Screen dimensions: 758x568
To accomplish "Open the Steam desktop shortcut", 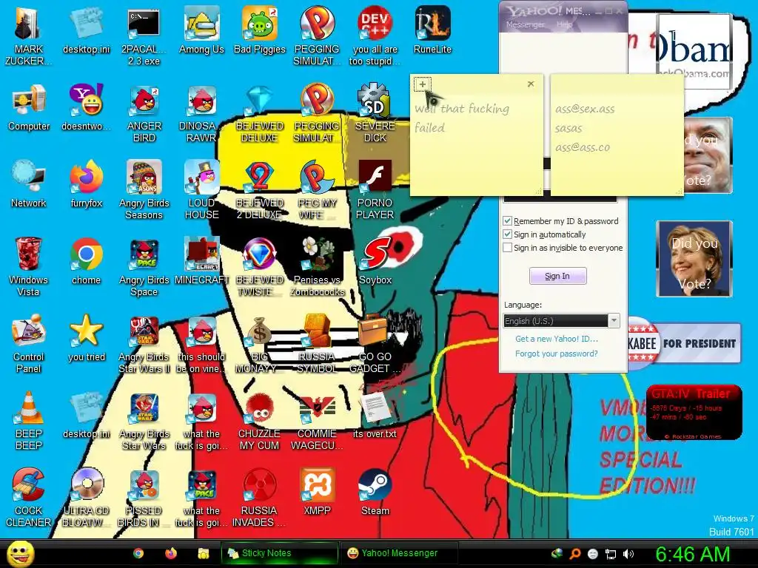I will (x=375, y=492).
